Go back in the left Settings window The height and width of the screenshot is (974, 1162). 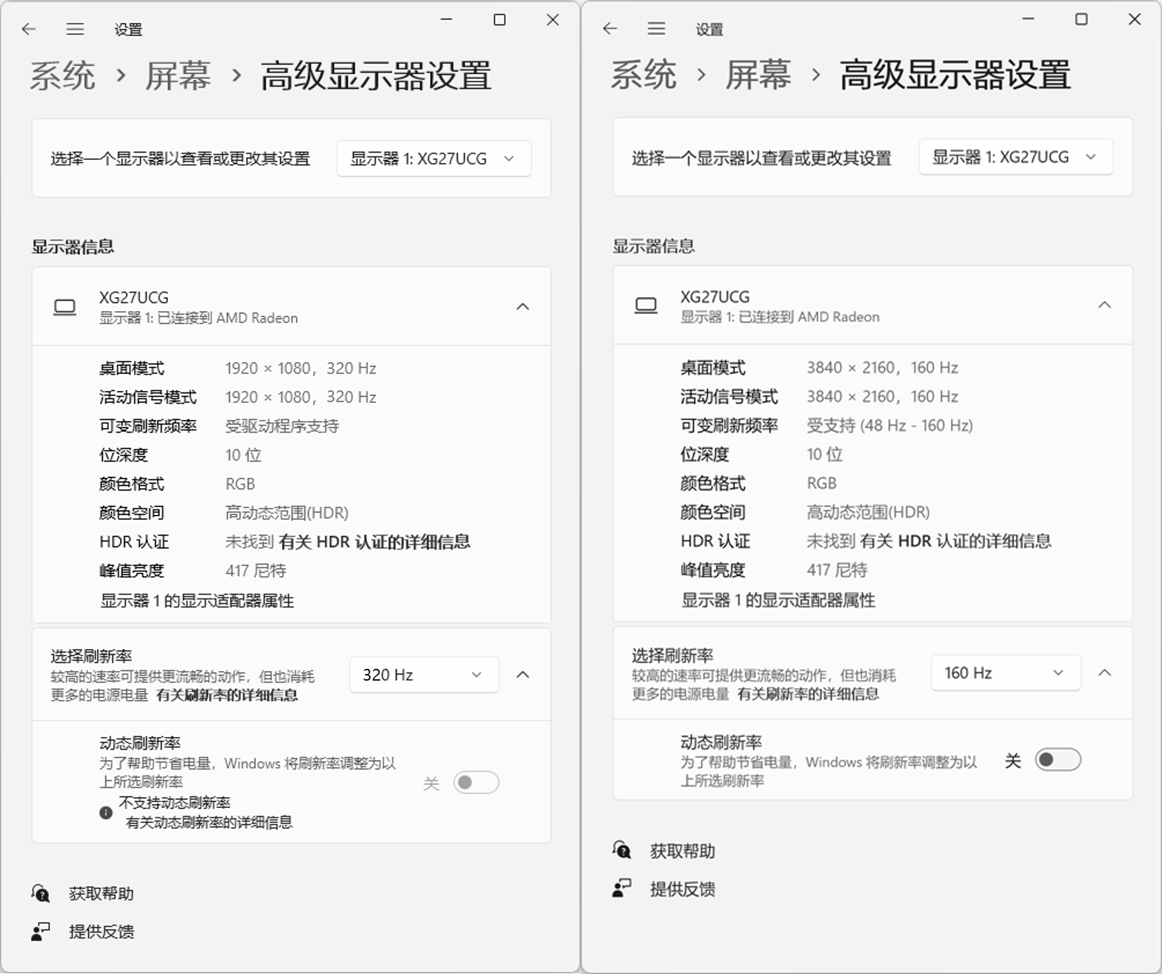(29, 29)
